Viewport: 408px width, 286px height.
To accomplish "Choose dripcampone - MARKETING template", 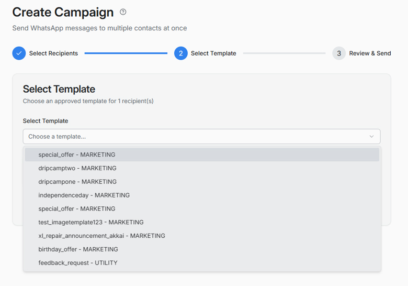I will 202,182.
